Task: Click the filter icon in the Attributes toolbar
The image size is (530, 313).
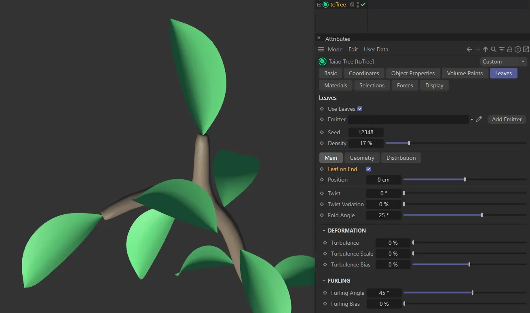Action: point(502,49)
